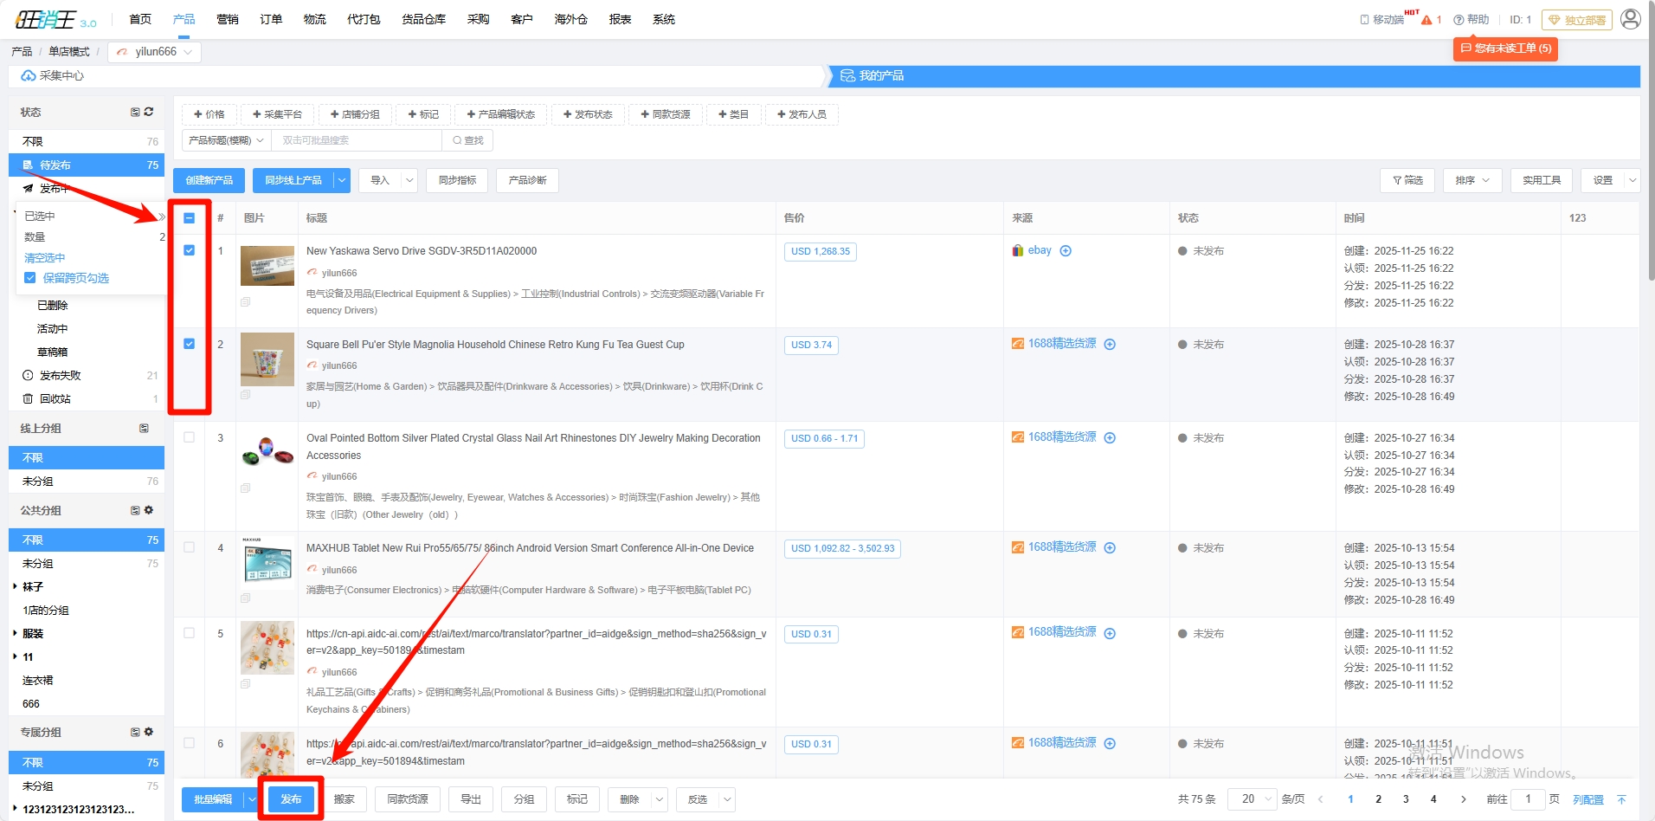
Task: Click the user avatar icon at top right
Action: click(x=1630, y=19)
